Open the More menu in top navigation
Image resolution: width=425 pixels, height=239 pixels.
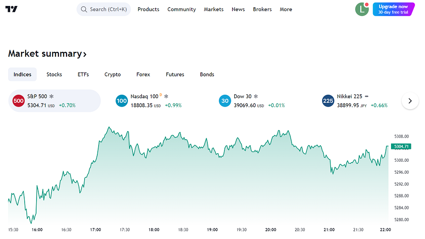[x=286, y=9]
